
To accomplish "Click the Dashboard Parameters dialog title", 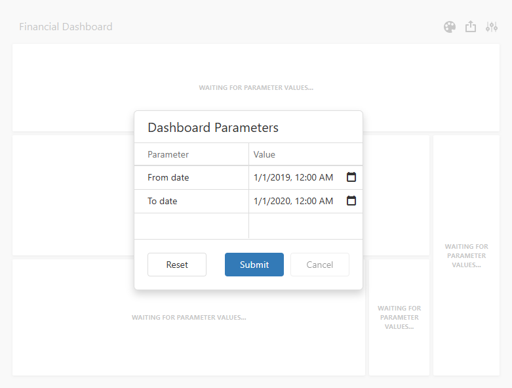I will point(213,127).
